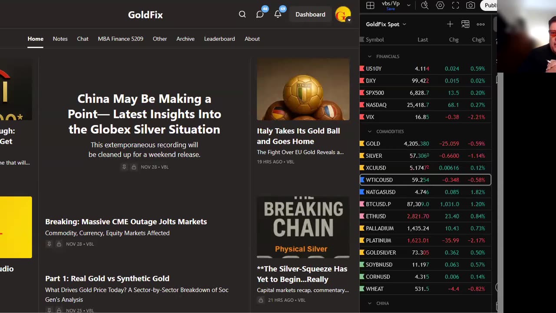556x313 pixels.
Task: Open the MBA Finance 5209 tab
Action: click(x=120, y=39)
